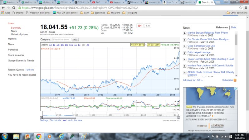Open Martha Stewart Released From Prison article
Viewport: 249px width, 140px height.
[207, 33]
